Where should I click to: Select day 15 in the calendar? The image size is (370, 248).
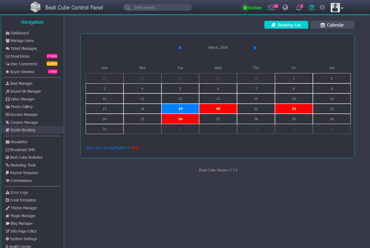[x=294, y=99]
